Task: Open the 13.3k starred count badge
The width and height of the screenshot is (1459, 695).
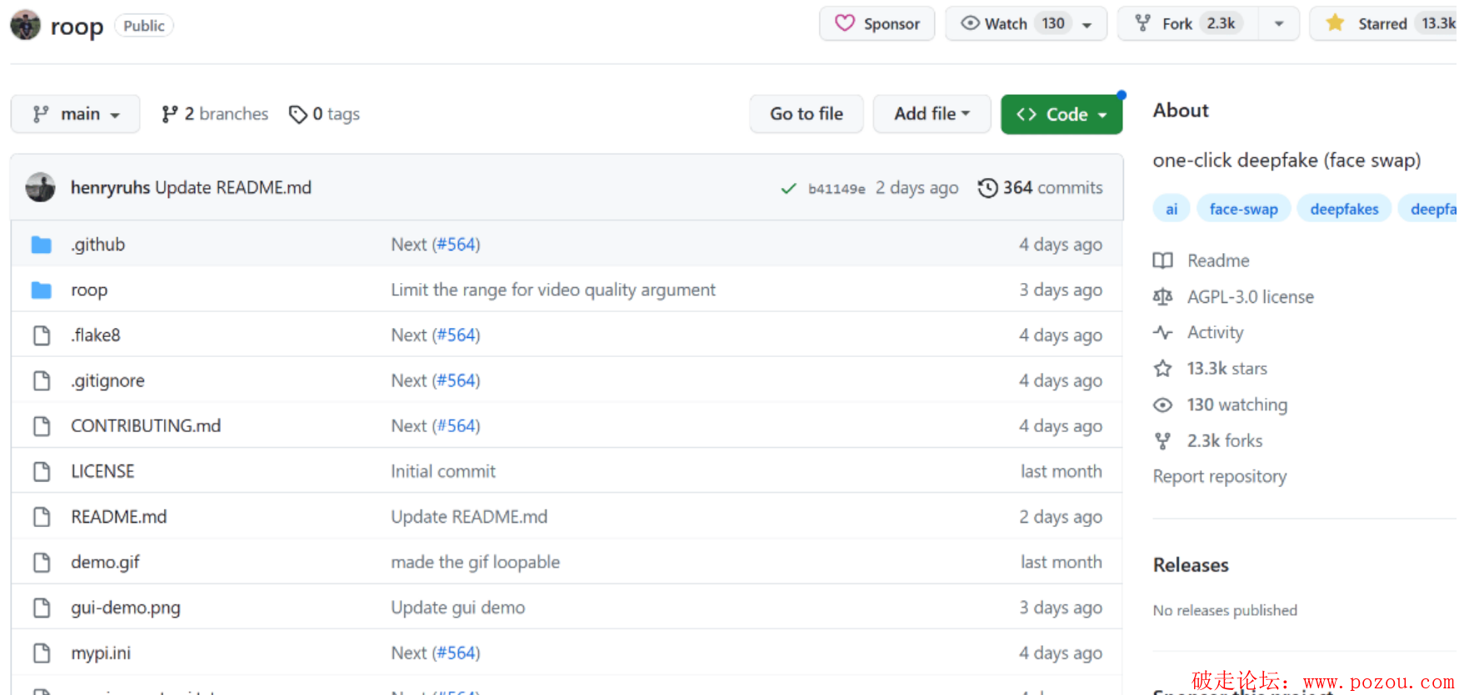Action: pyautogui.click(x=1437, y=23)
